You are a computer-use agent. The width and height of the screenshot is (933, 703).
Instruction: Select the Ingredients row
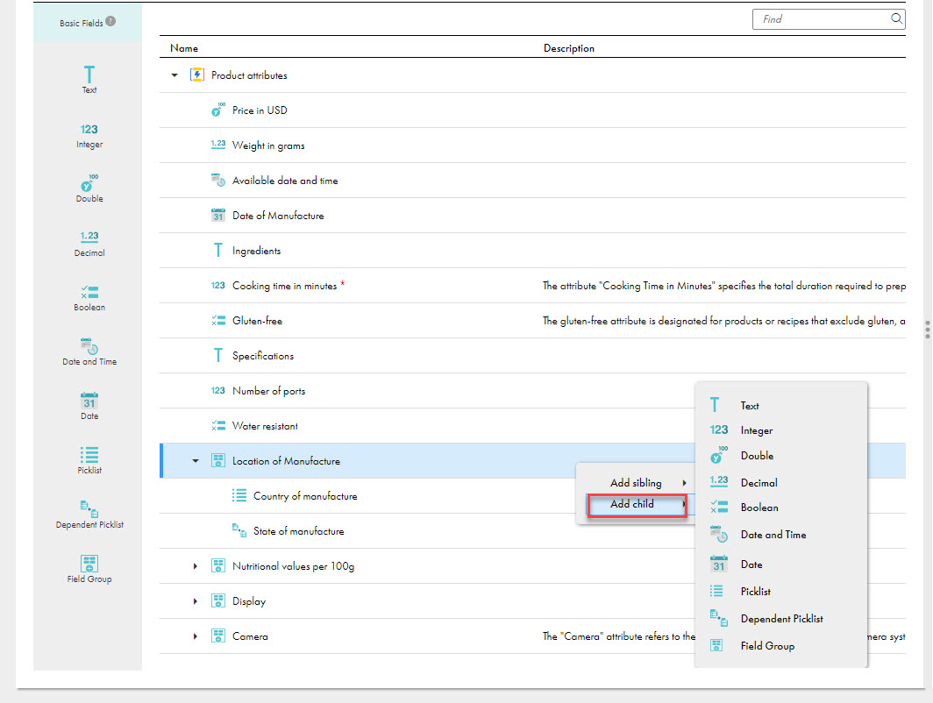click(x=532, y=251)
